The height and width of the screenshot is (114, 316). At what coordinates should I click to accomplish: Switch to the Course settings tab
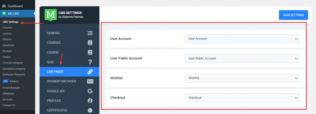pos(69,52)
